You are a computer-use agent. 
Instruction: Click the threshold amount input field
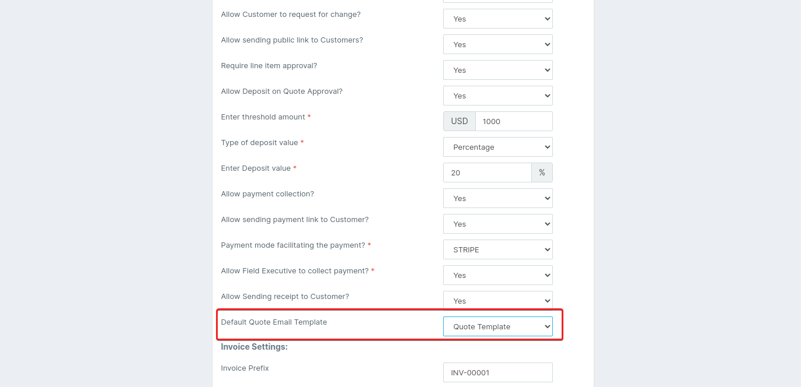(513, 121)
